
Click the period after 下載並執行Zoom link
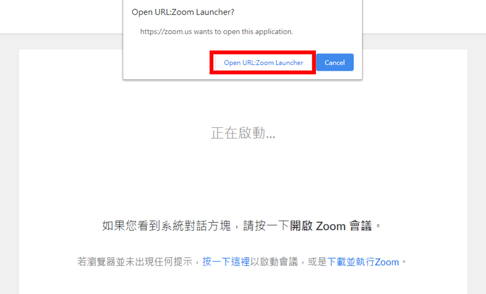click(404, 262)
